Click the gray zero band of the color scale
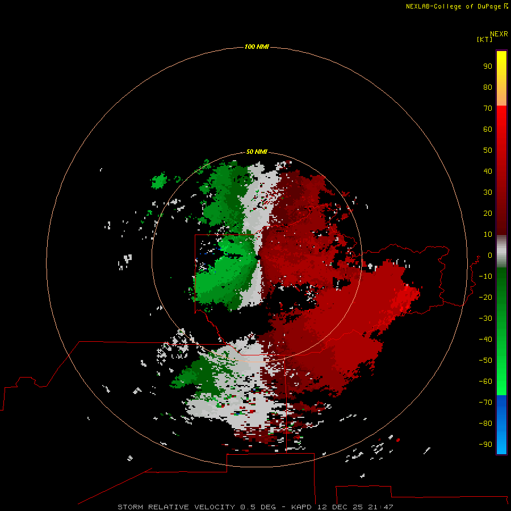Screen dimensions: 511x511 tap(501, 252)
